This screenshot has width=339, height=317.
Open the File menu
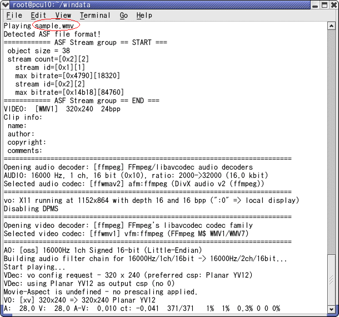14,16
